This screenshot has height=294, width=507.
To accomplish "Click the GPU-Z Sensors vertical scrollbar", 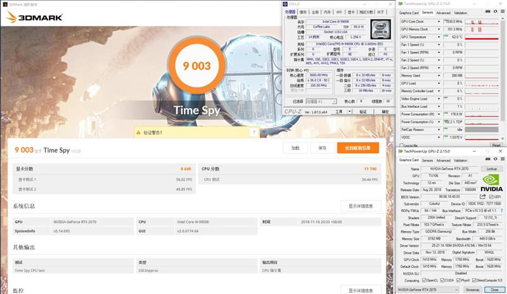I will pyautogui.click(x=503, y=70).
